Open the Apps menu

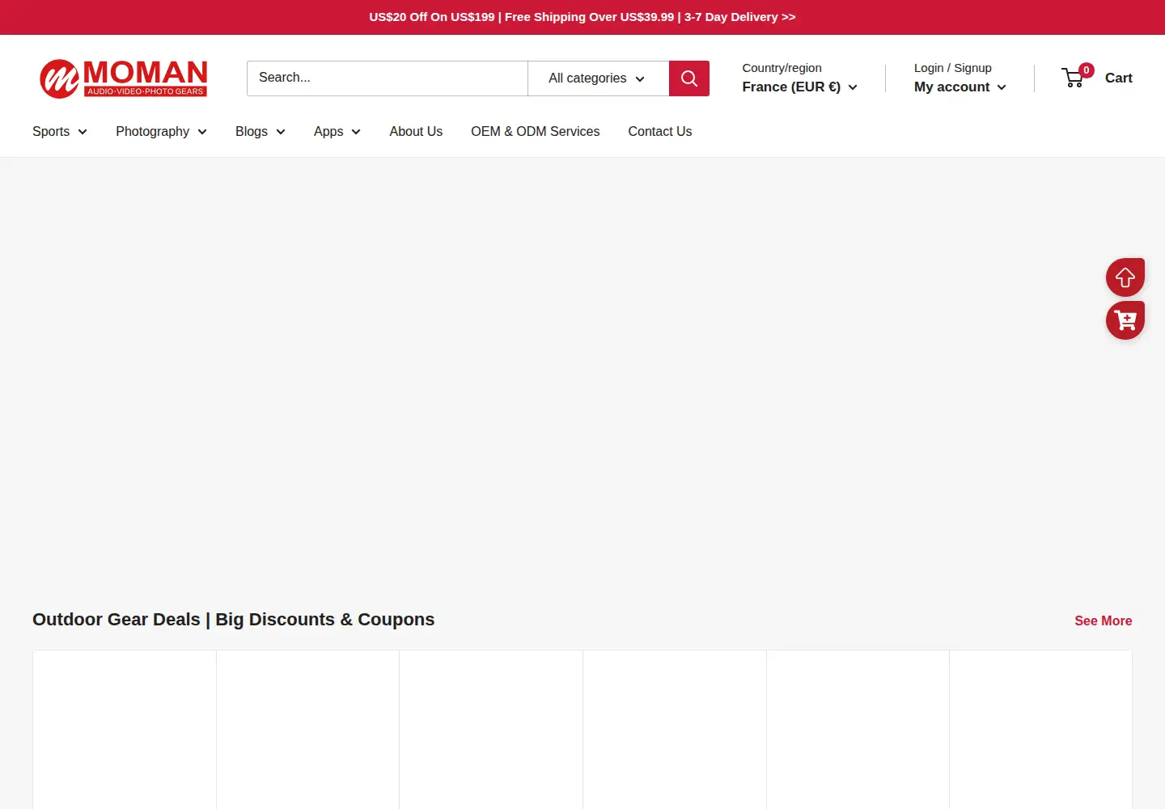point(337,131)
